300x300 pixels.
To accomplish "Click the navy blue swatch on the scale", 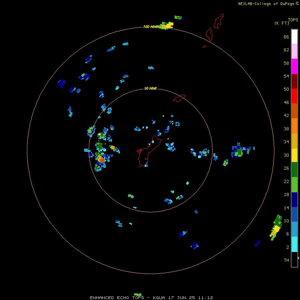I will [x=294, y=200].
